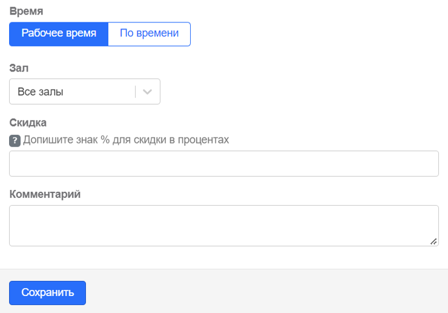
Task: Click inside the Комментарий text area
Action: pos(224,226)
